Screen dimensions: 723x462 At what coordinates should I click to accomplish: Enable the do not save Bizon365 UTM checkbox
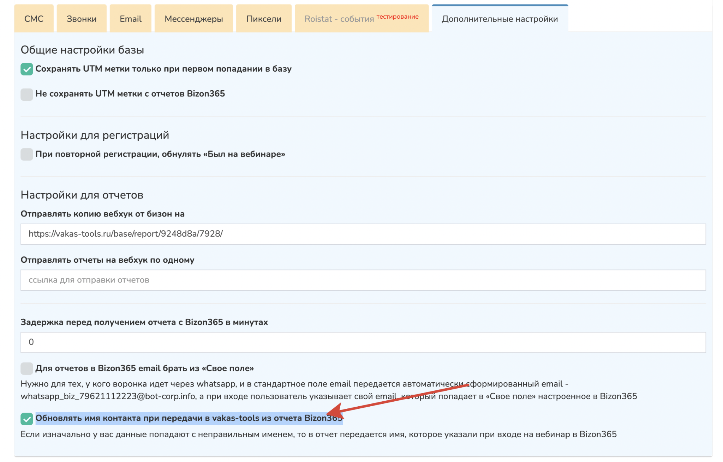click(x=27, y=94)
